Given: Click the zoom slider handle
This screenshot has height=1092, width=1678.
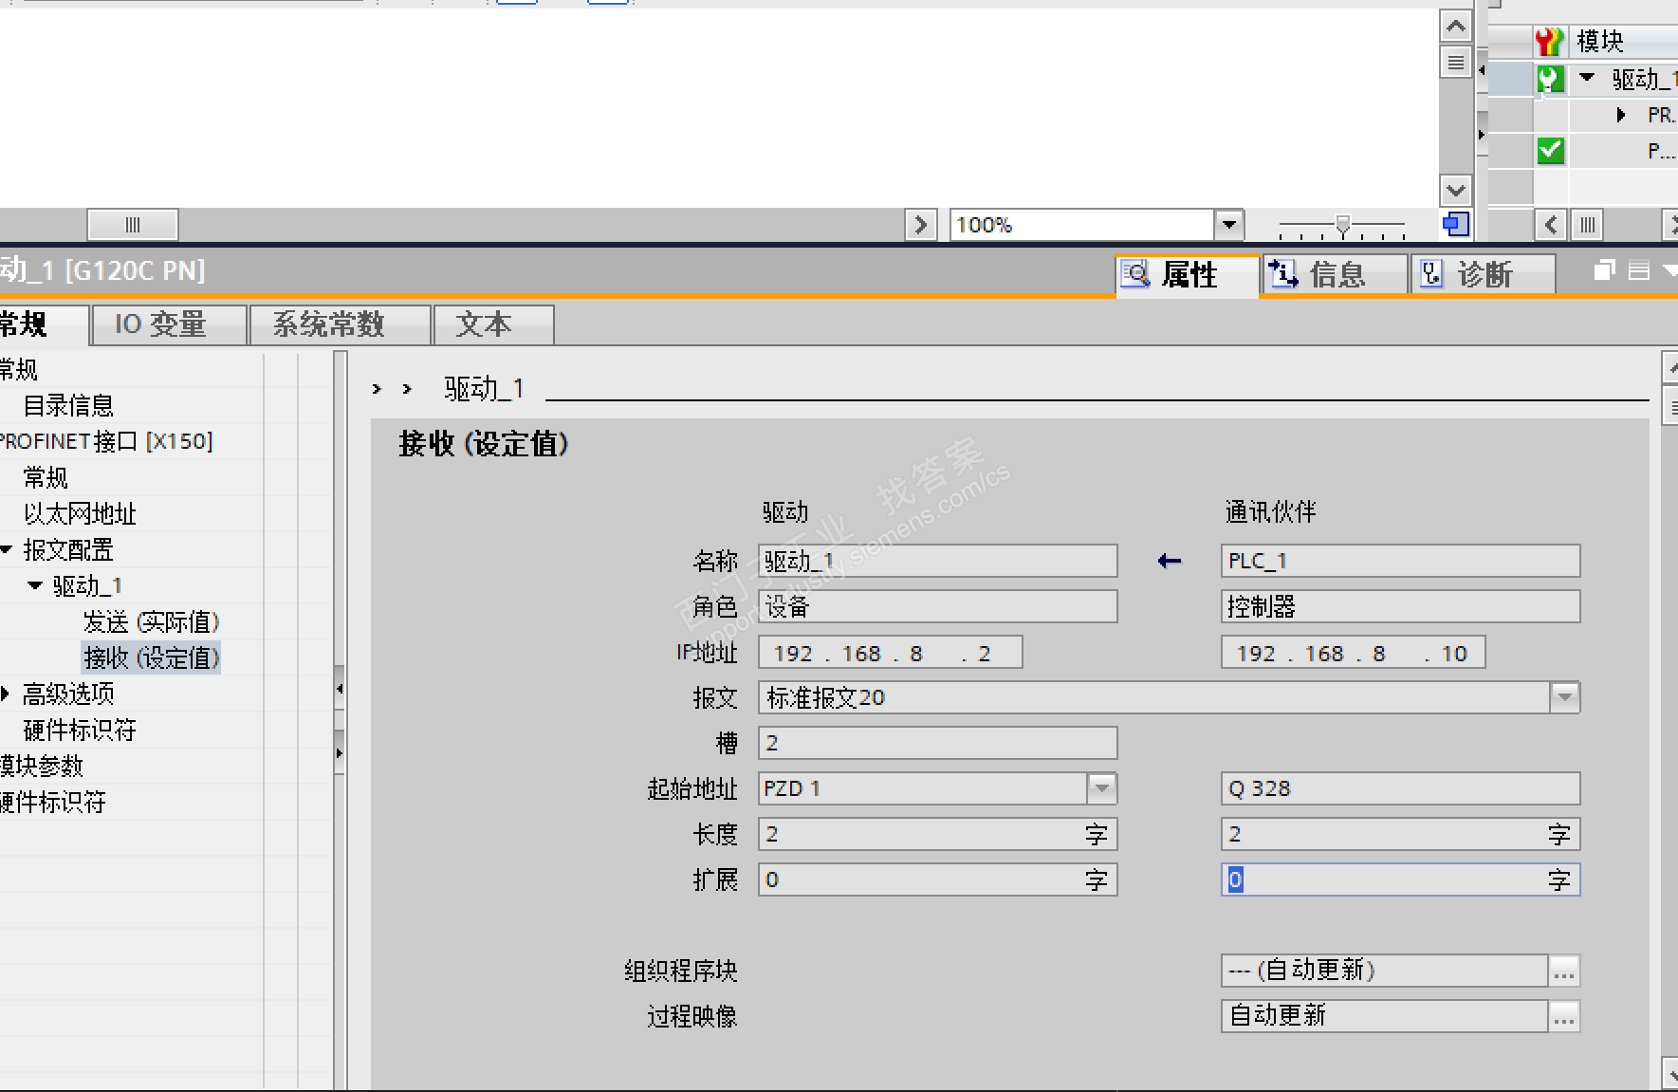Looking at the screenshot, I should [1342, 224].
